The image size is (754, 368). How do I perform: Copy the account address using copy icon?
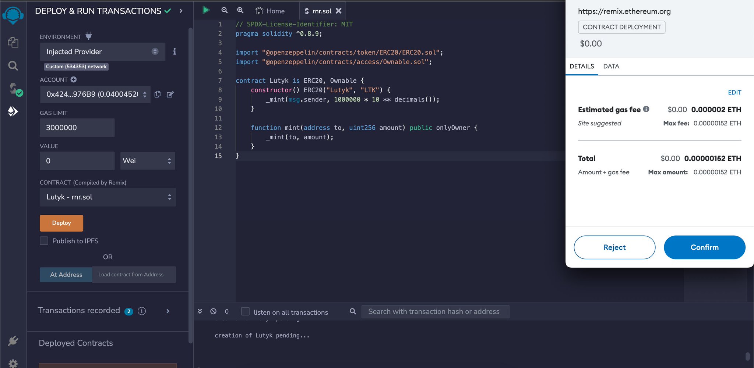tap(158, 94)
